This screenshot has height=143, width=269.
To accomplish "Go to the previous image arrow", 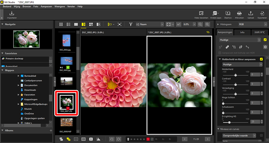I will pyautogui.click(x=185, y=139).
